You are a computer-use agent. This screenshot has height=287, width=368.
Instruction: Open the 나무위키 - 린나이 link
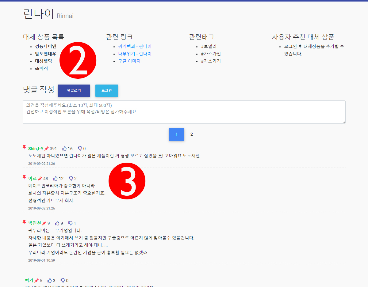(x=135, y=54)
